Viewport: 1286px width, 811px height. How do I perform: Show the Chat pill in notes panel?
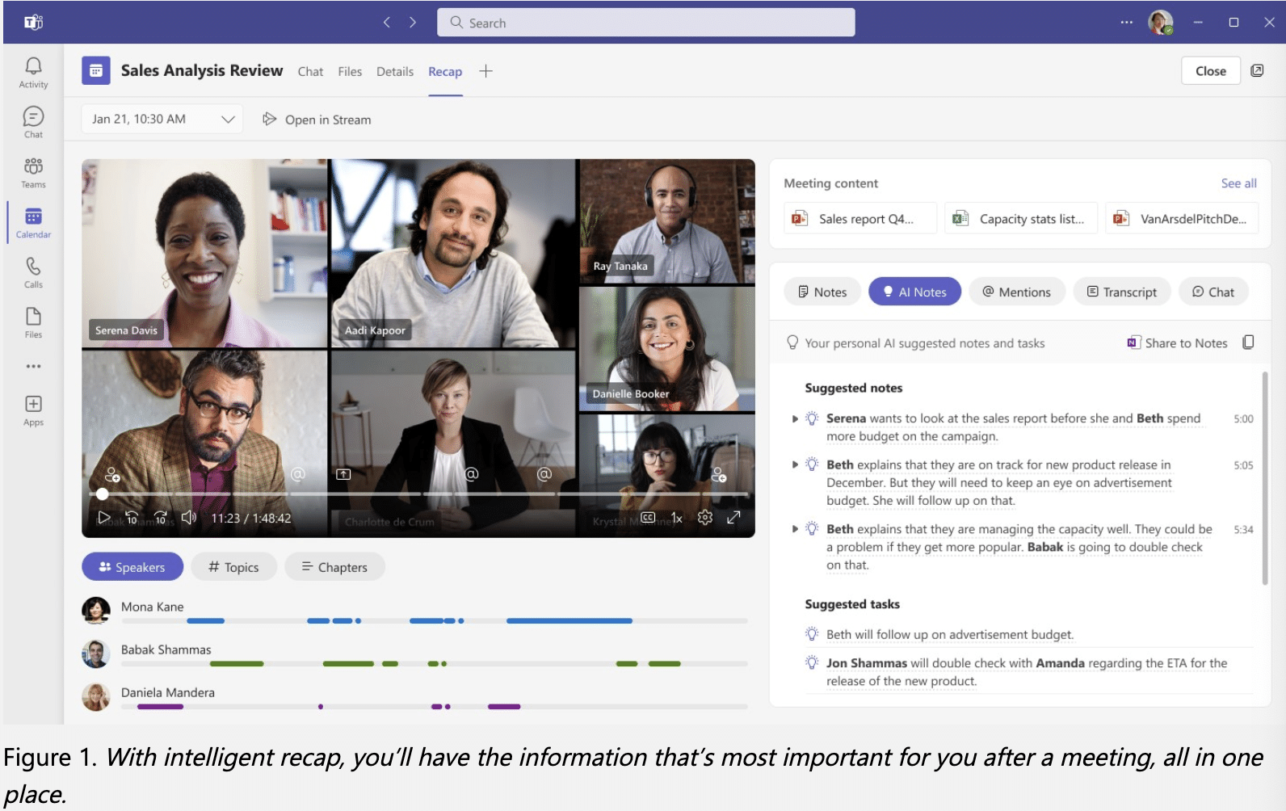pos(1213,292)
